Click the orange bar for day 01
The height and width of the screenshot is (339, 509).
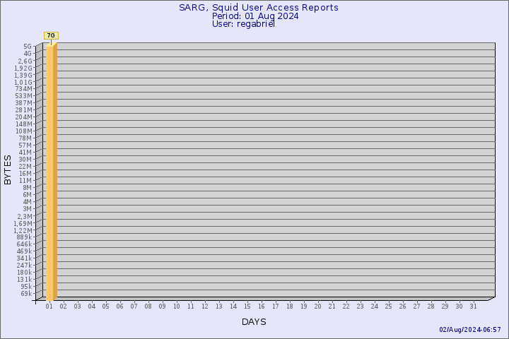coord(51,169)
